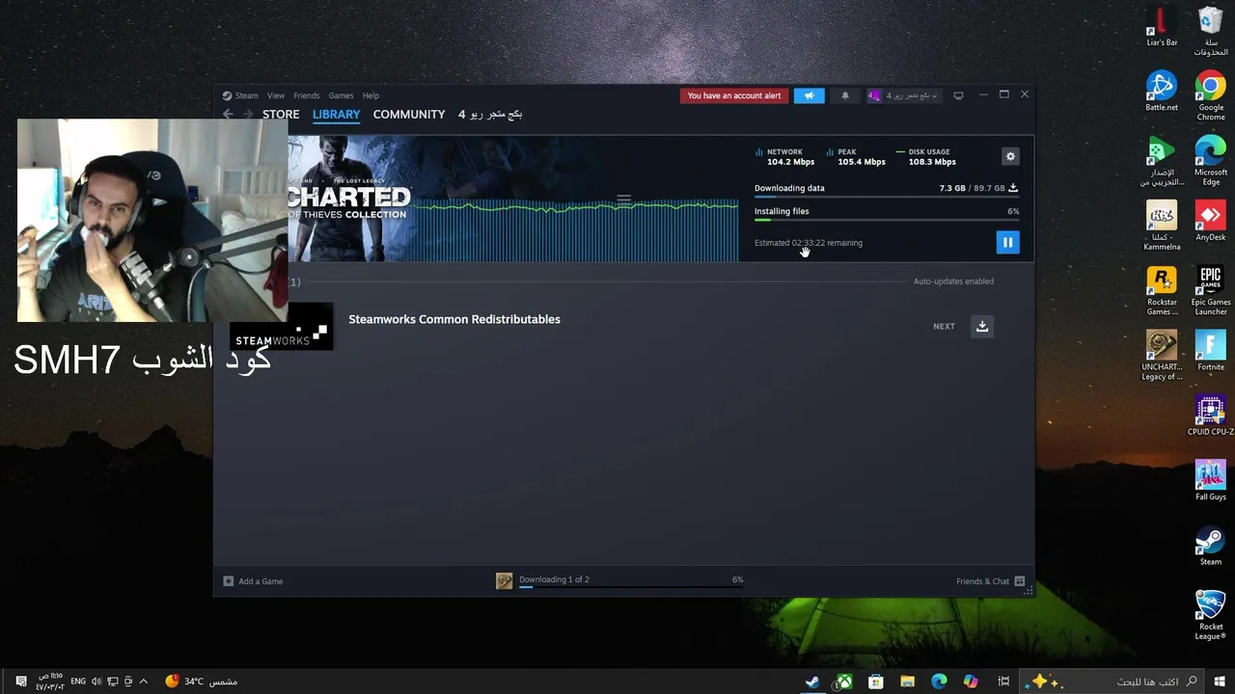1235x694 pixels.
Task: Open Task View in the taskbar
Action: point(1003,681)
